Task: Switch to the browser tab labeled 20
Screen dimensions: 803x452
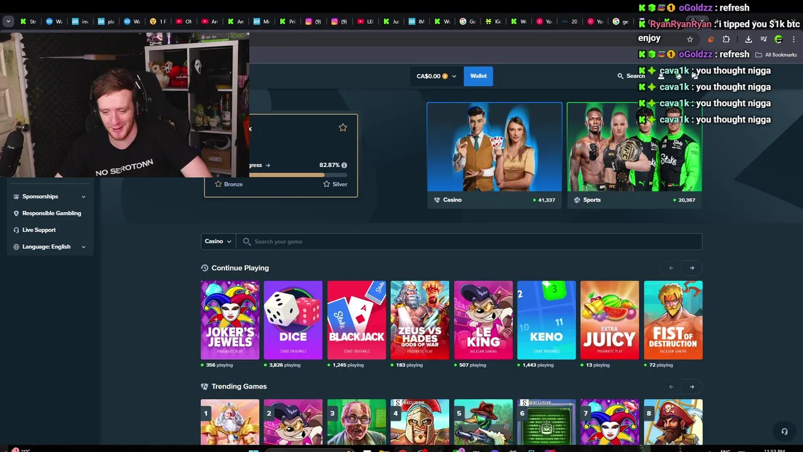Action: pyautogui.click(x=571, y=21)
